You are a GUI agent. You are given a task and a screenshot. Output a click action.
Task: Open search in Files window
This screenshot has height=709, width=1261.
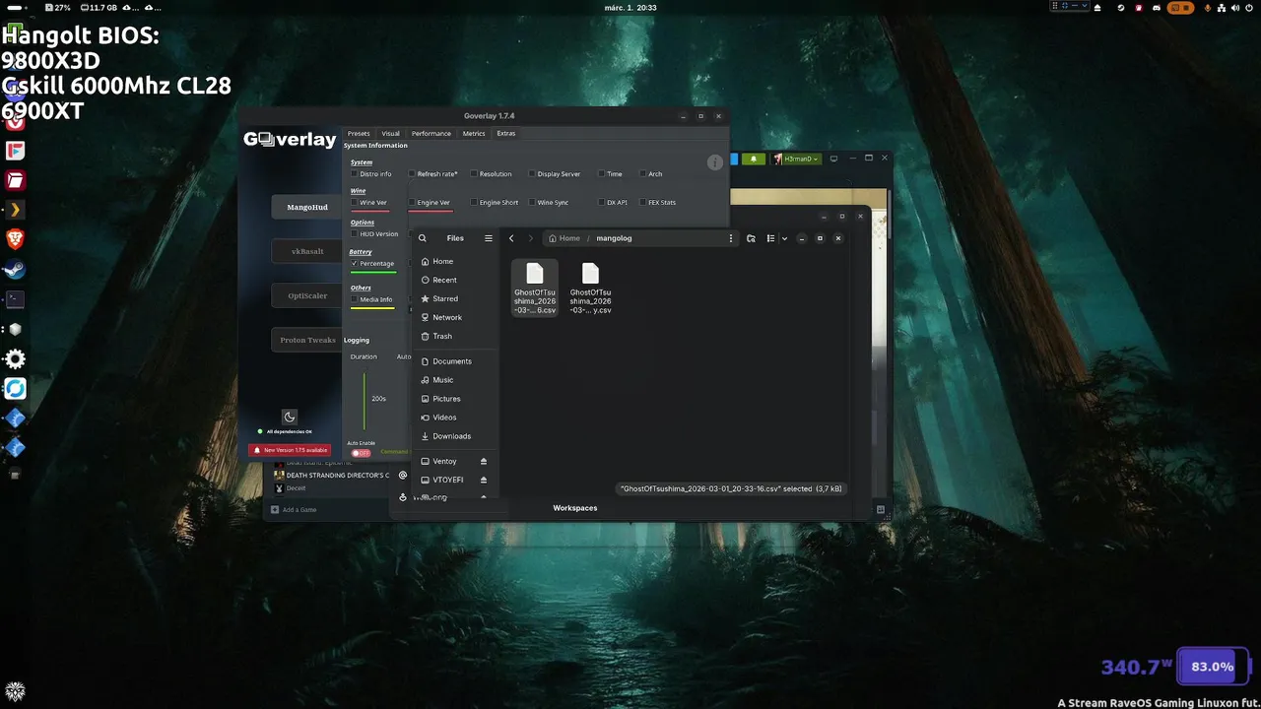click(x=423, y=238)
